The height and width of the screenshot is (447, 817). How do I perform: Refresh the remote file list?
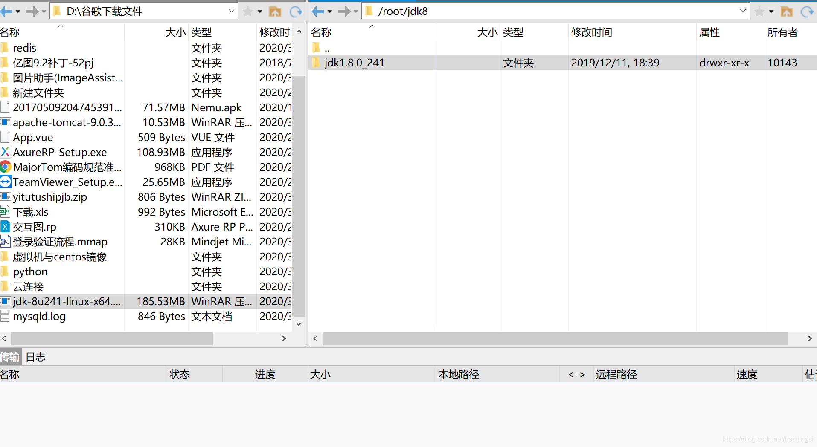(807, 12)
